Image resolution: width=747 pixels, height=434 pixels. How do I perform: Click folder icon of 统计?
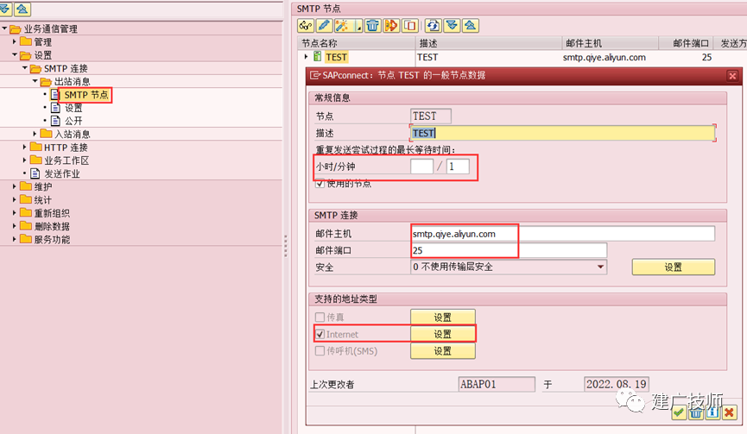pyautogui.click(x=26, y=199)
